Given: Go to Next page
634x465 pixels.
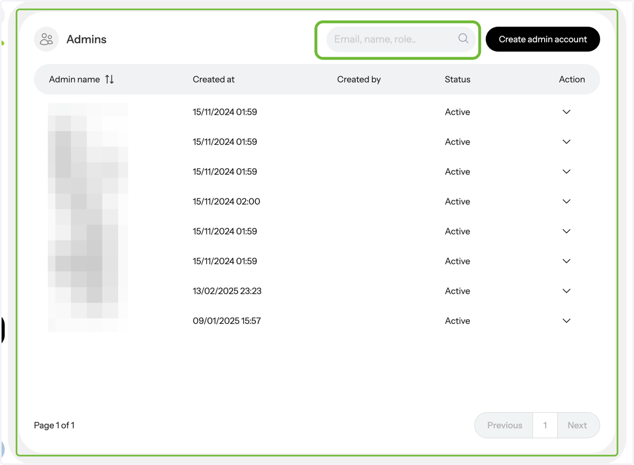Looking at the screenshot, I should click(577, 425).
